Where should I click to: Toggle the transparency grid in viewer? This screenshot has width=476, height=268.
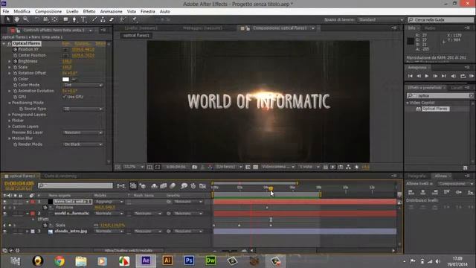coord(255,167)
